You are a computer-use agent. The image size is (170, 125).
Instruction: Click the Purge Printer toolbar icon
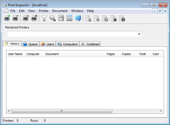click(34, 18)
